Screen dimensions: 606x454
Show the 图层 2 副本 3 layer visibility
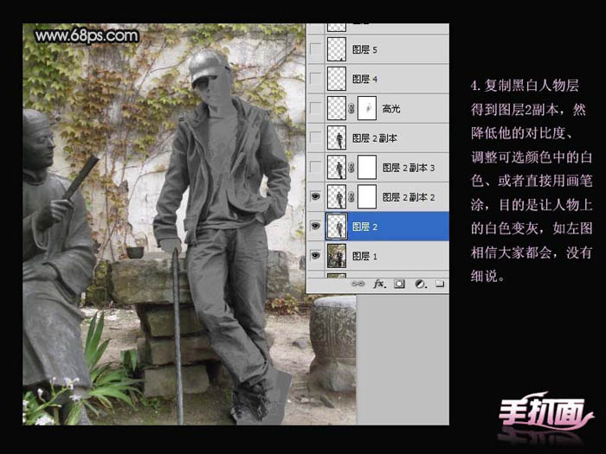click(x=315, y=167)
